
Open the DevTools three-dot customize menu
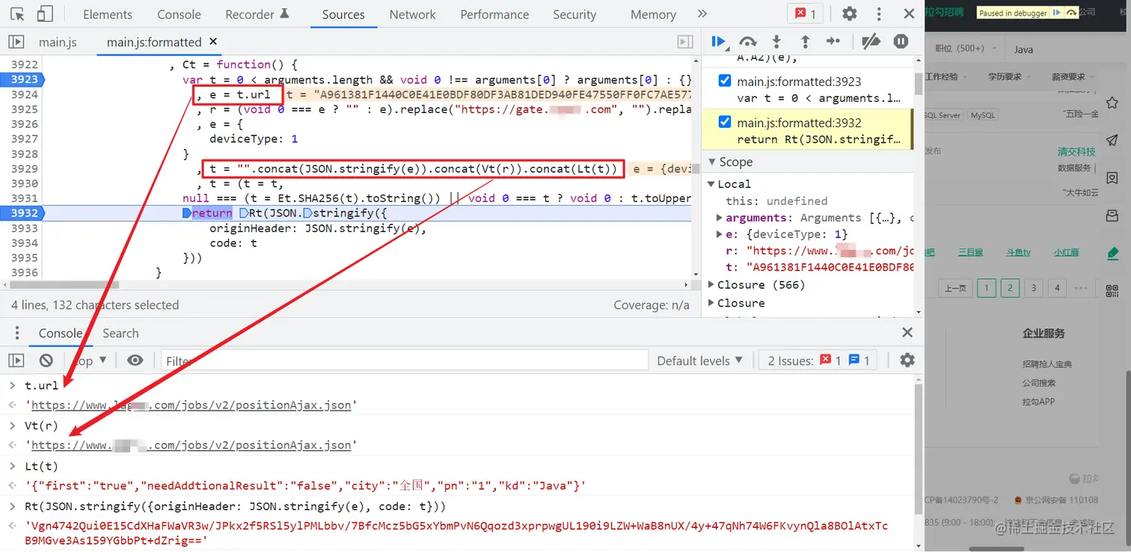tap(879, 13)
